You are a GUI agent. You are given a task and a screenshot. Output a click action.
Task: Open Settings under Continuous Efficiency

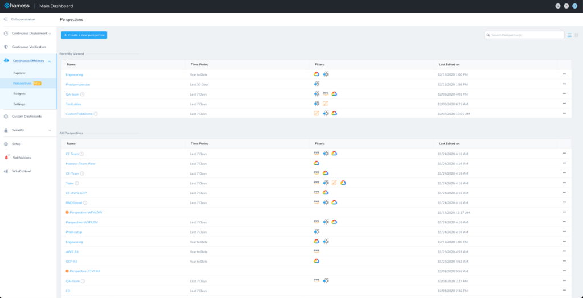pos(19,104)
